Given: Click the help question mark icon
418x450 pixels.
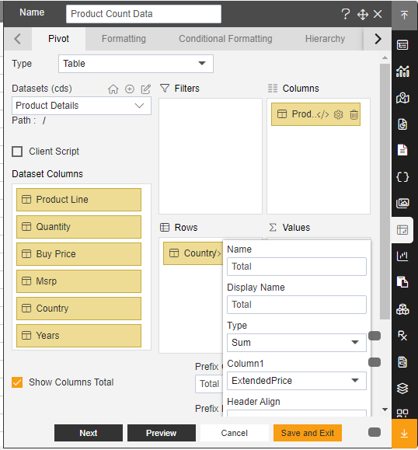Looking at the screenshot, I should 346,14.
